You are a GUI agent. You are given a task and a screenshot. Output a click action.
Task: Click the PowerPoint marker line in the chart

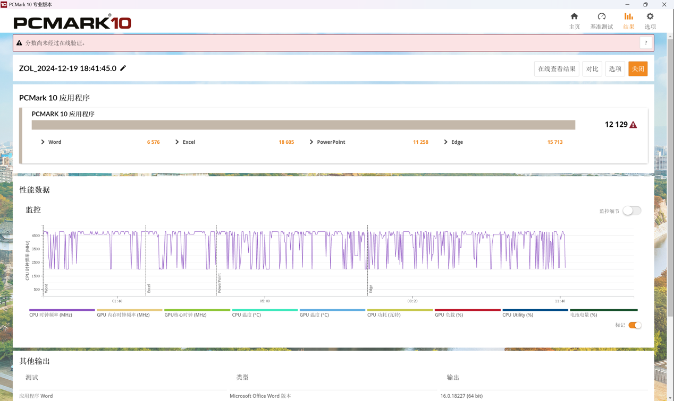[x=216, y=260]
